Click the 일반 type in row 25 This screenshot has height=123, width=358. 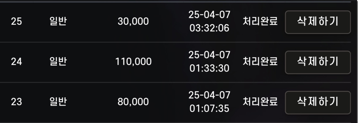click(58, 22)
